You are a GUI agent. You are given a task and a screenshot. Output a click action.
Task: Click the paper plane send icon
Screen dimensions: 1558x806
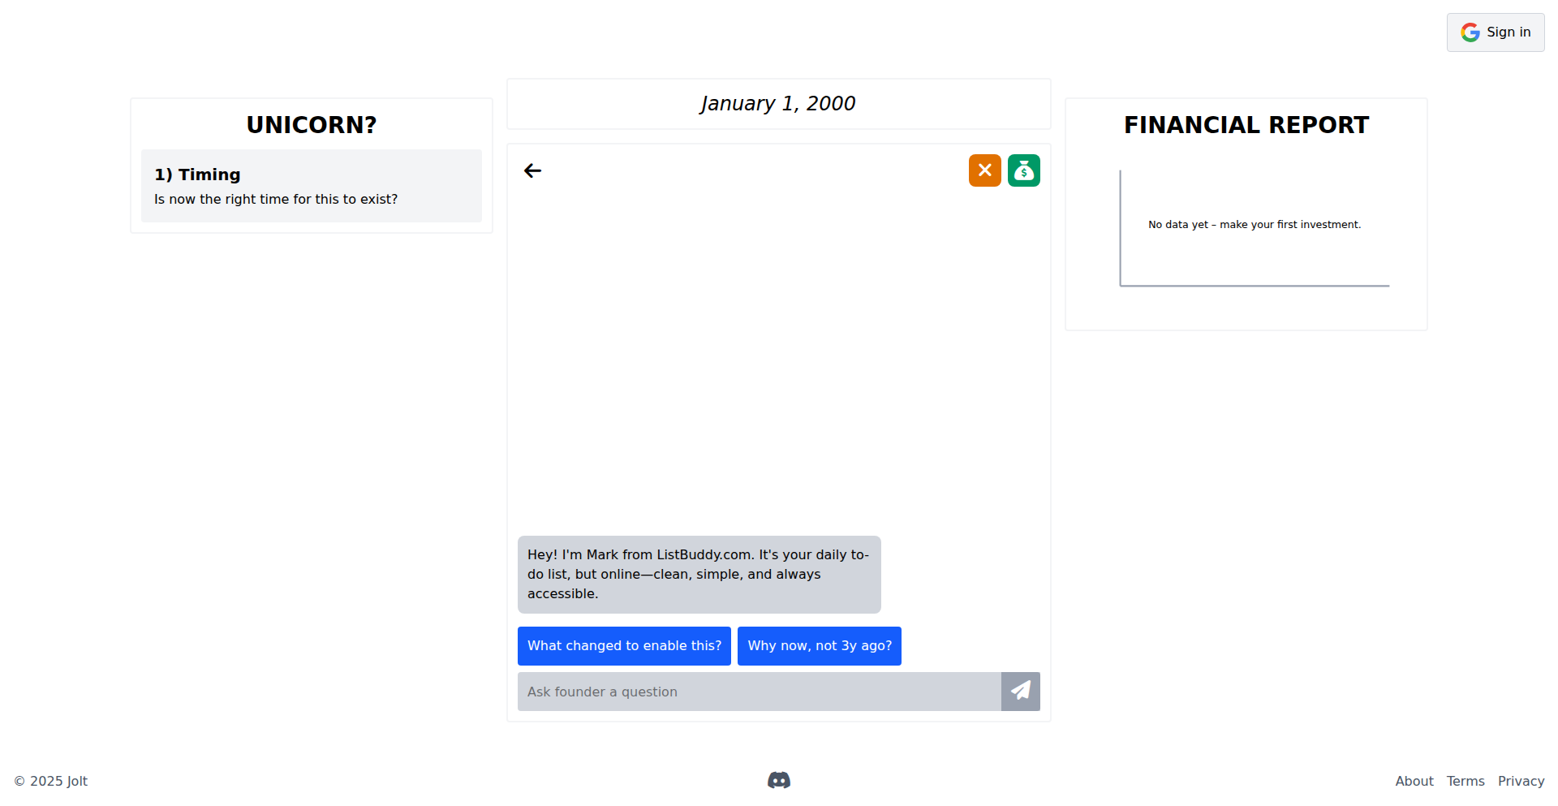click(1020, 691)
